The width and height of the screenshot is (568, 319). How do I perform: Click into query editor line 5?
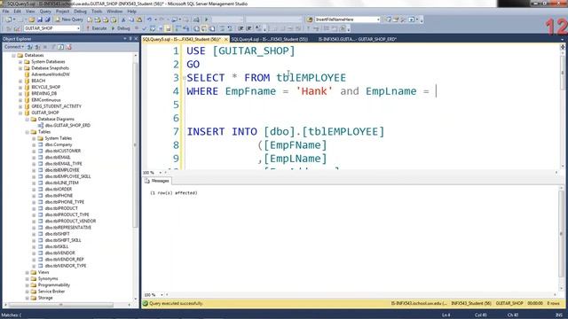pyautogui.click(x=371, y=105)
